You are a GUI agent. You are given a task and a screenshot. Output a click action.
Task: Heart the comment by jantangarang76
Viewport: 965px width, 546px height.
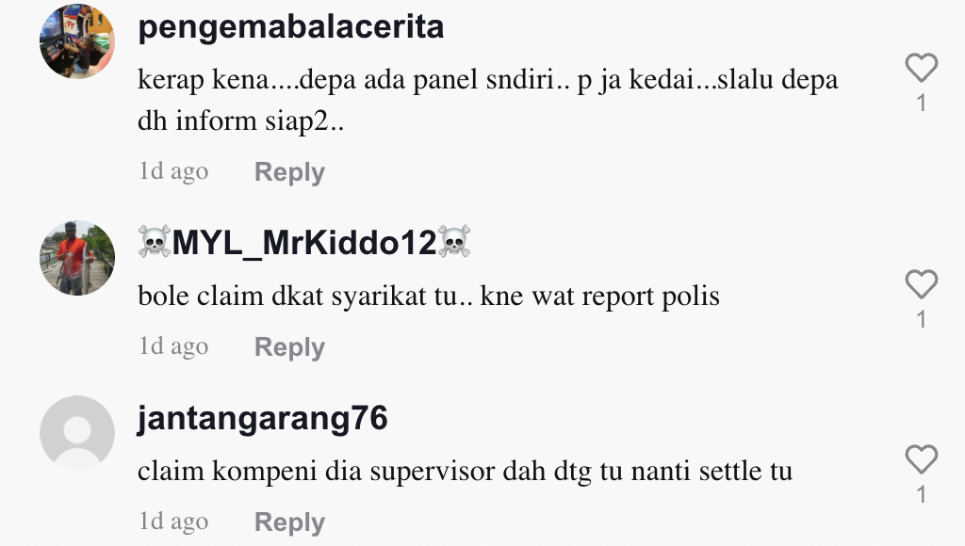(922, 459)
